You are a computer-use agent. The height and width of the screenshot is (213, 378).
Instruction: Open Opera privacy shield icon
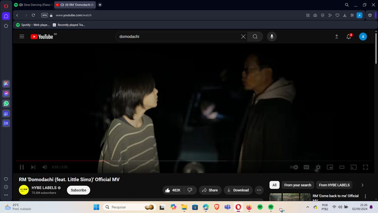pyautogui.click(x=322, y=15)
